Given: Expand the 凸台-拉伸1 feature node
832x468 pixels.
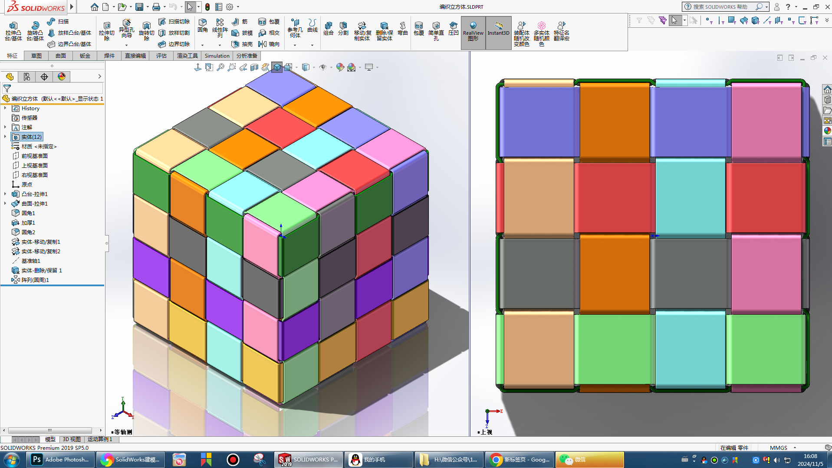Looking at the screenshot, I should [x=5, y=194].
